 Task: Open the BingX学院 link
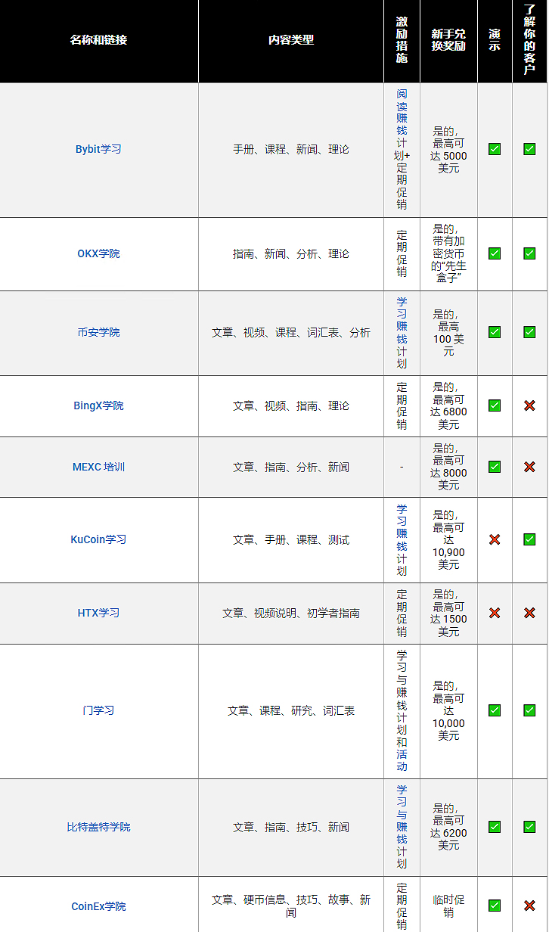pos(98,405)
